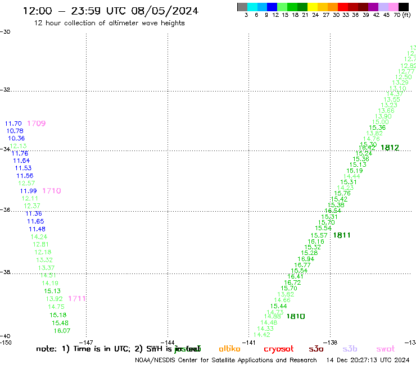Click the s3b satellite label
This screenshot has width=416, height=365.
(350, 349)
